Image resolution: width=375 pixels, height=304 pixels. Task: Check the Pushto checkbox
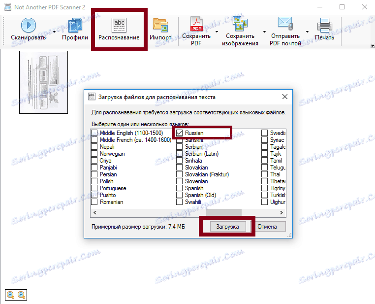tap(94, 195)
